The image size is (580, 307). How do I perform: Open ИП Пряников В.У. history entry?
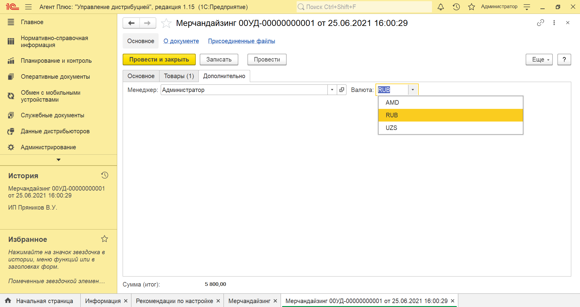point(33,207)
